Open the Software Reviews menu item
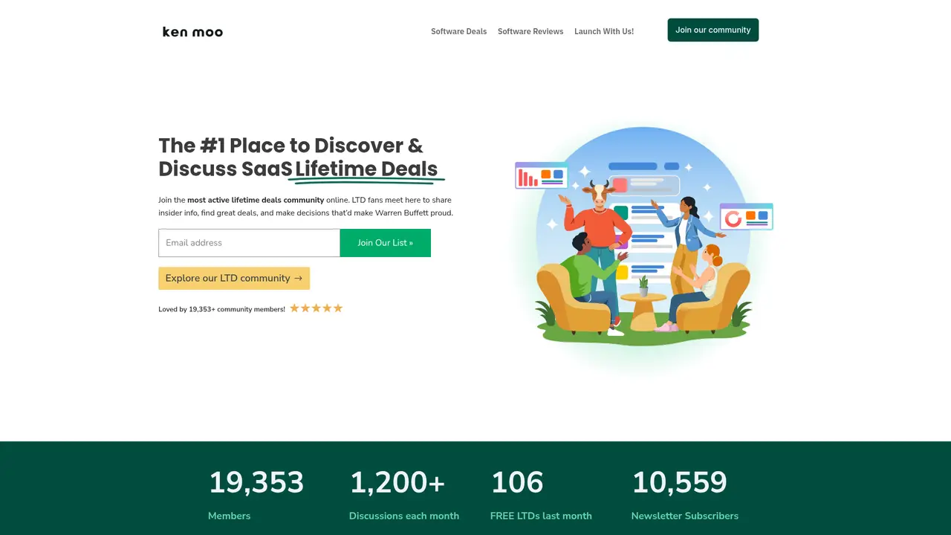 tap(530, 31)
